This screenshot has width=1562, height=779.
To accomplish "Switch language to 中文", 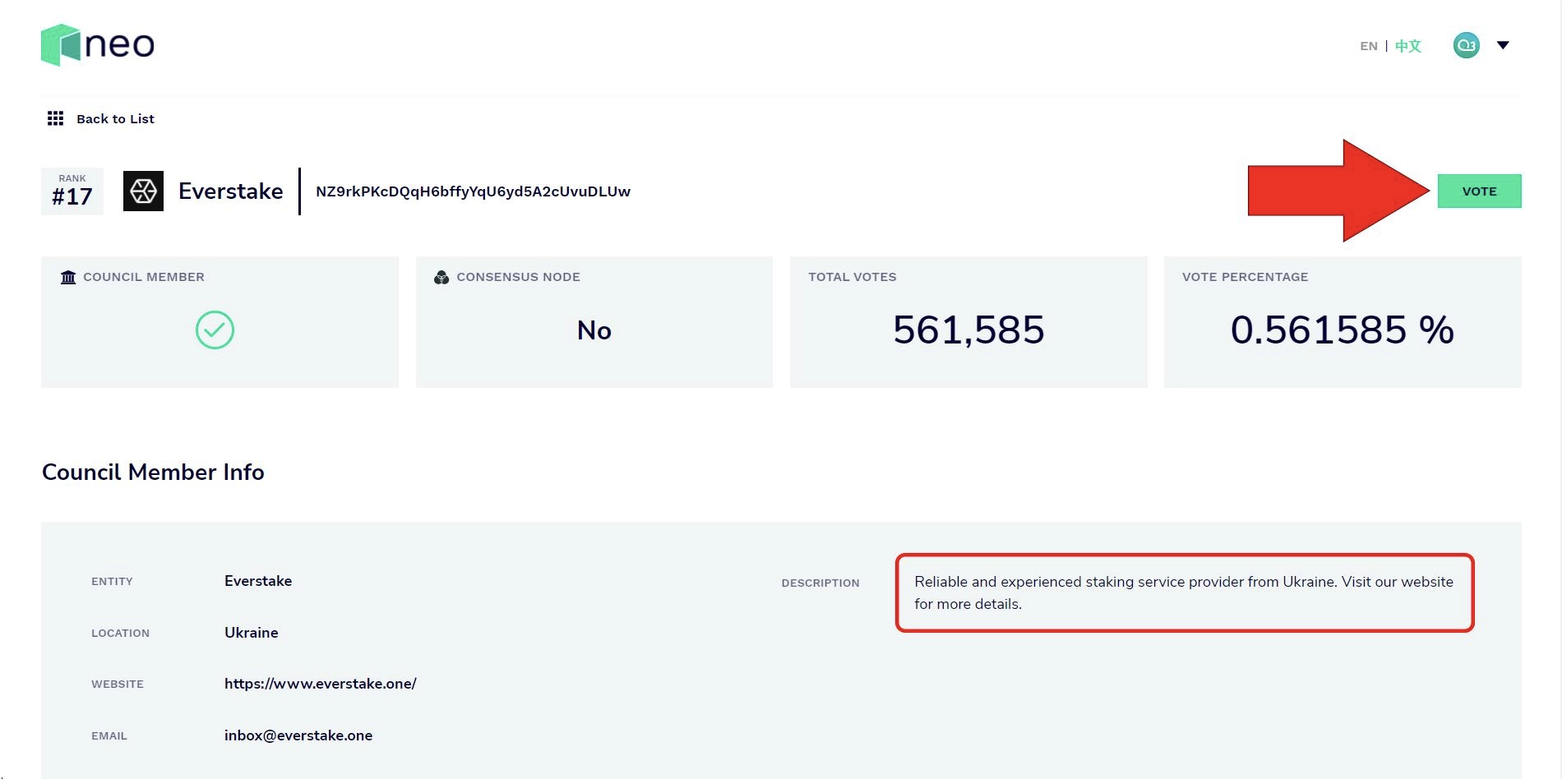I will point(1408,46).
